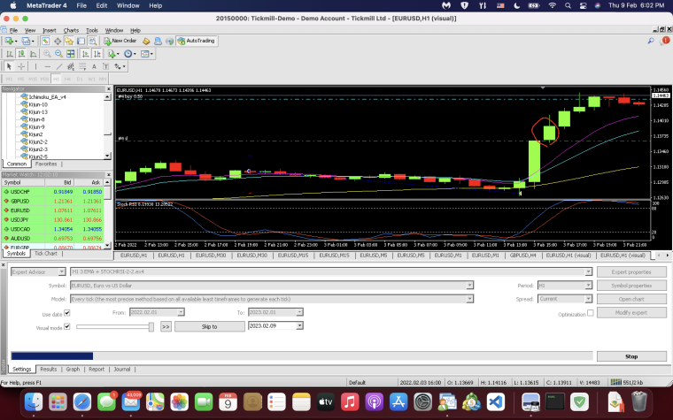Switch chart to candlestick display

21,54
